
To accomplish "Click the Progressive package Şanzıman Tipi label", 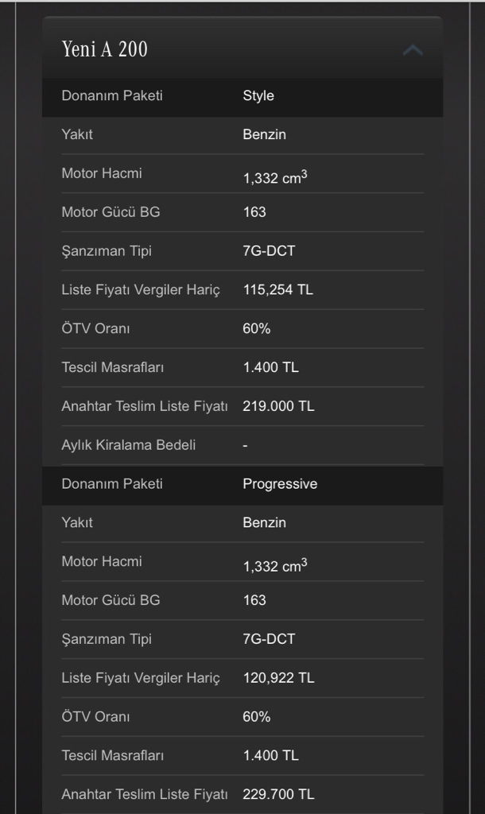I will [107, 639].
